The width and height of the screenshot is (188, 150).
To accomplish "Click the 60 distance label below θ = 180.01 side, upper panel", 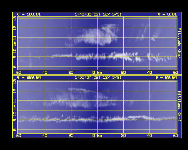I will tap(19, 72).
